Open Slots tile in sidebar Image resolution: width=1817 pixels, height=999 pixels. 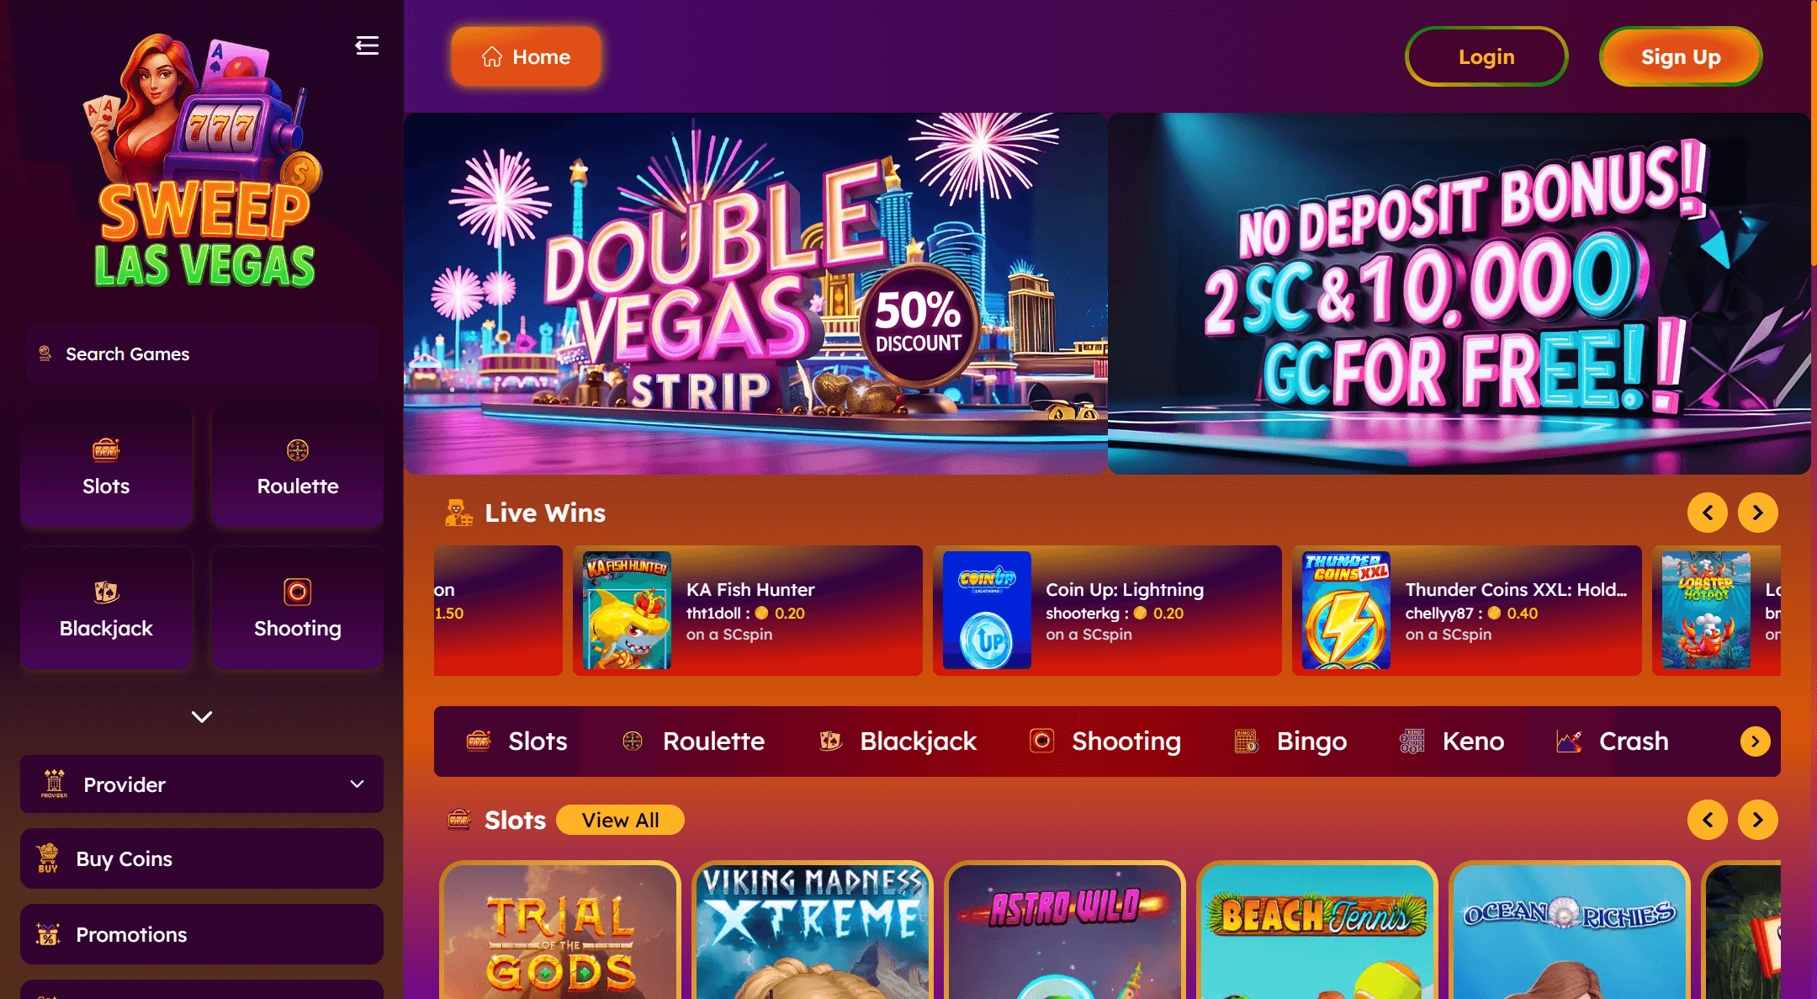[x=106, y=466]
